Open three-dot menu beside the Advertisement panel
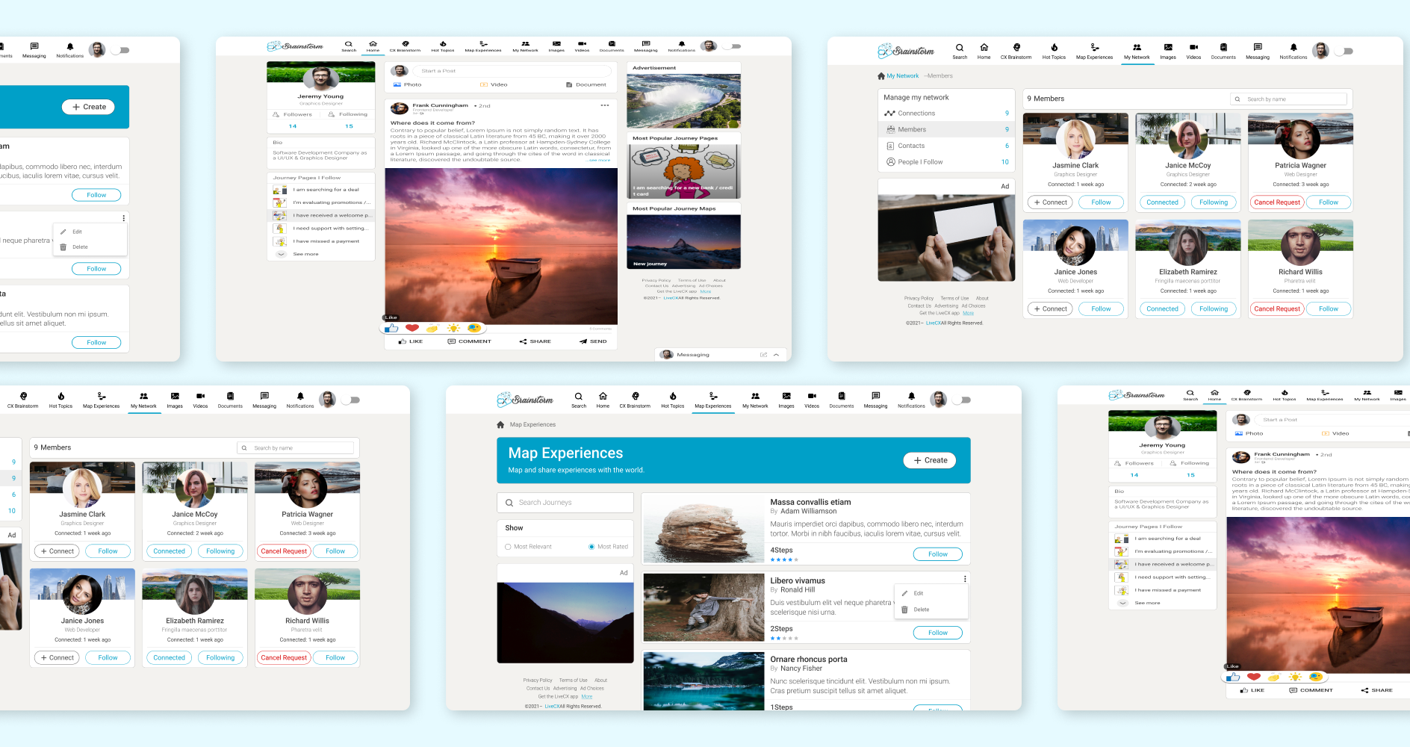 604,105
